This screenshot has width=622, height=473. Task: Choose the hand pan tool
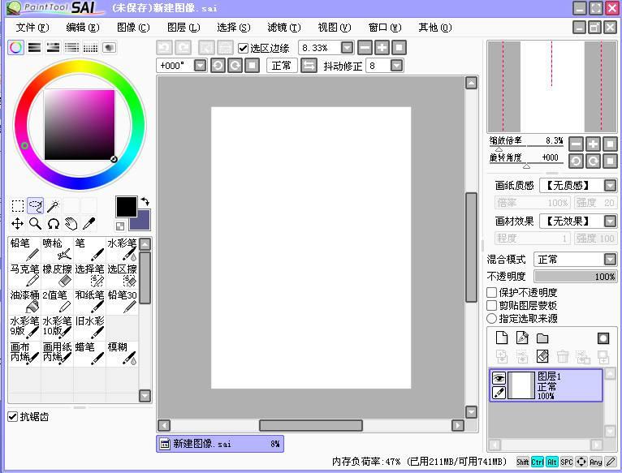coord(71,224)
